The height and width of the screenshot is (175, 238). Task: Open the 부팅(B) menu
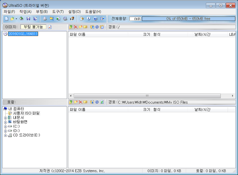42,12
